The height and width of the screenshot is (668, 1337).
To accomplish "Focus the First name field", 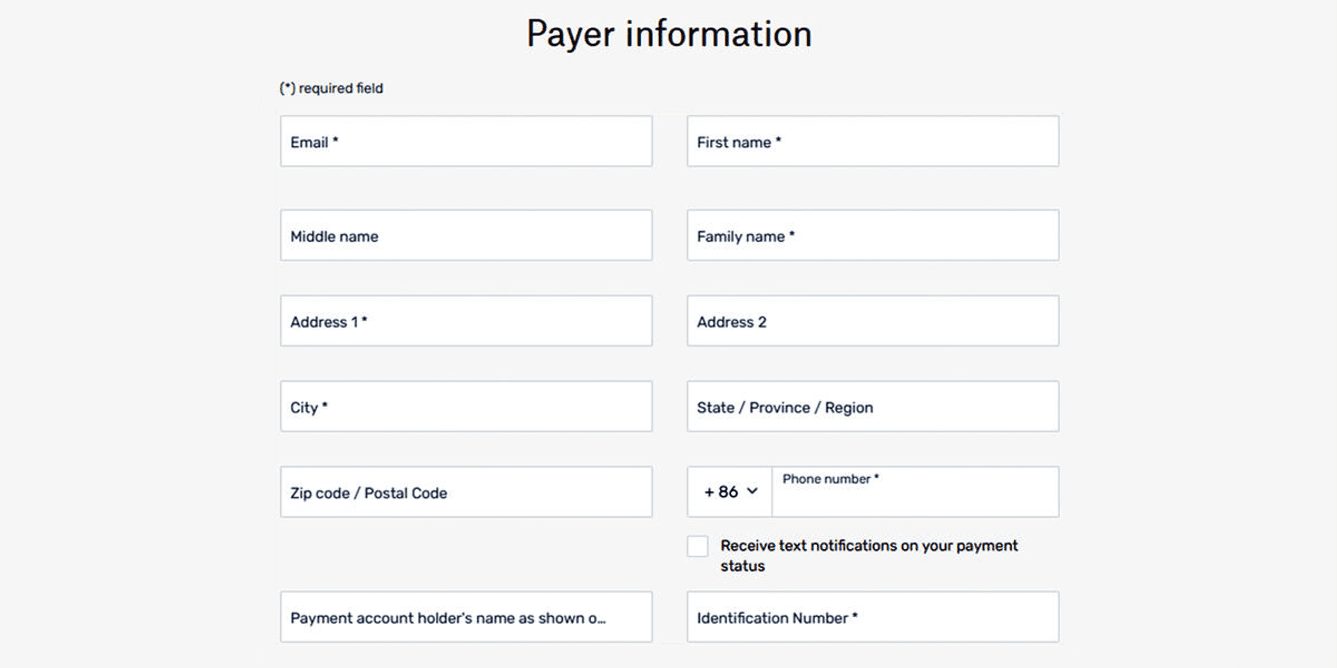I will 872,141.
